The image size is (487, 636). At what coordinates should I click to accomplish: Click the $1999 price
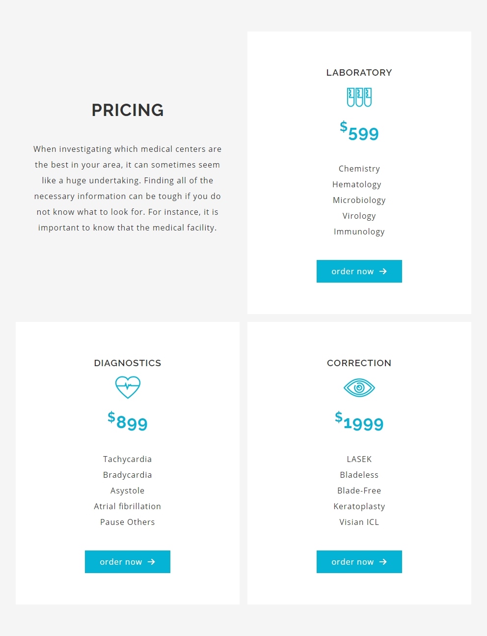[359, 422]
